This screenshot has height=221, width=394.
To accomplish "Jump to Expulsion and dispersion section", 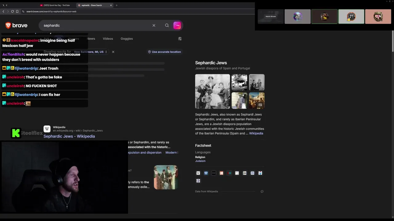I will coord(144,153).
